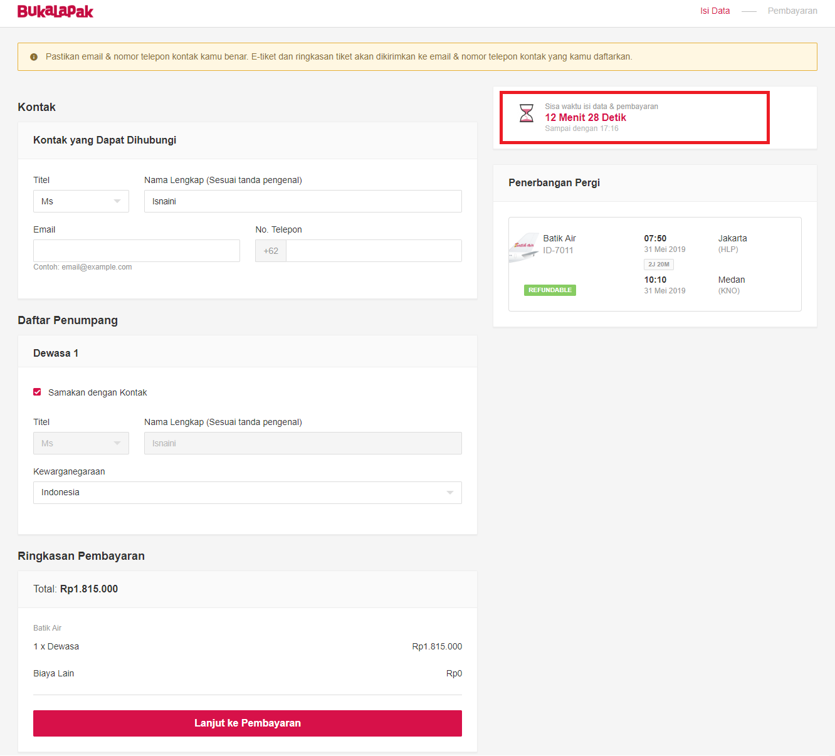The width and height of the screenshot is (835, 756).
Task: Open the passenger Titel dropdown (disabled Ms)
Action: click(x=81, y=443)
